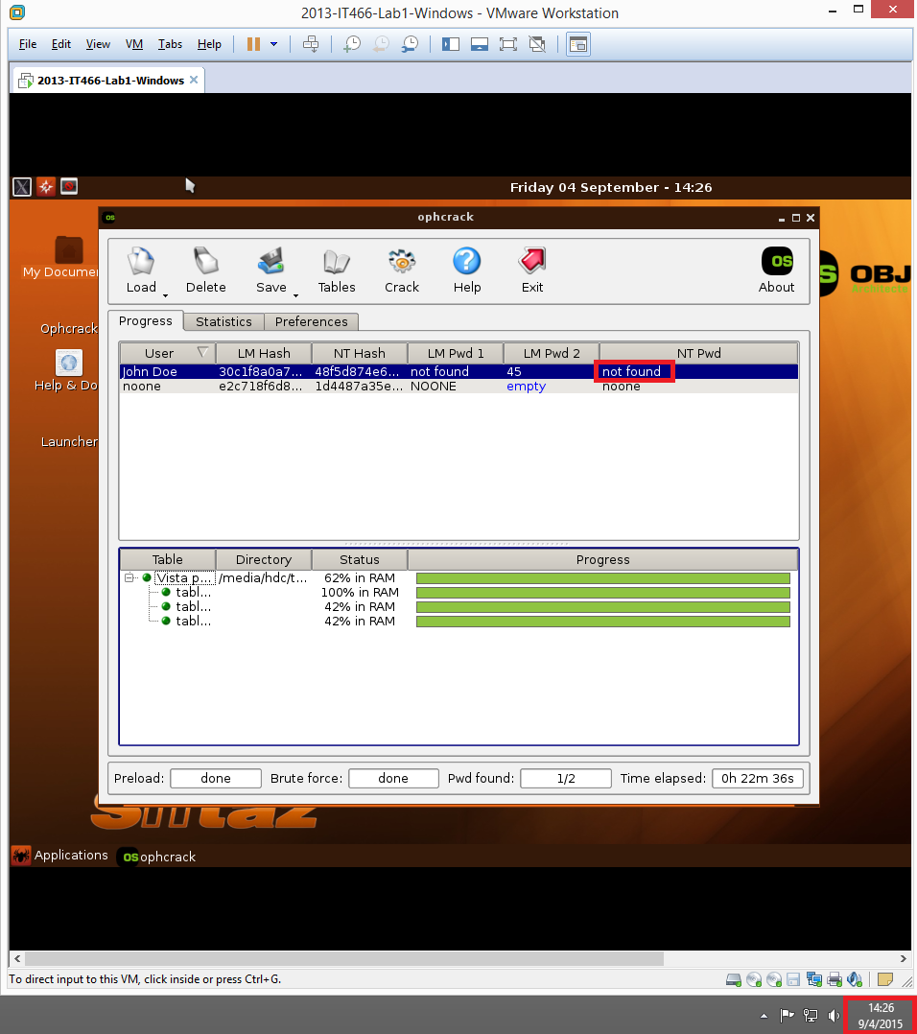Click the blue 'empty' LM Pwd 2 cell
The image size is (917, 1034).
pyautogui.click(x=526, y=387)
